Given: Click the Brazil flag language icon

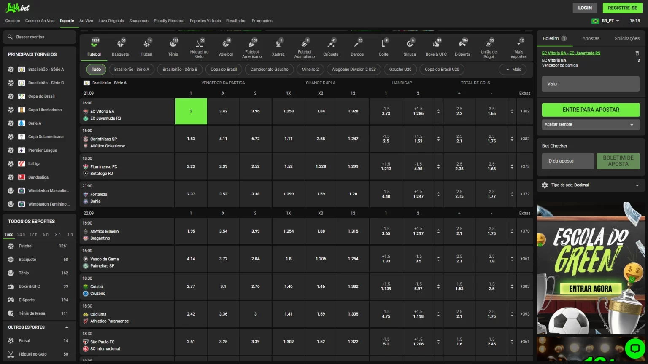Looking at the screenshot, I should 595,21.
